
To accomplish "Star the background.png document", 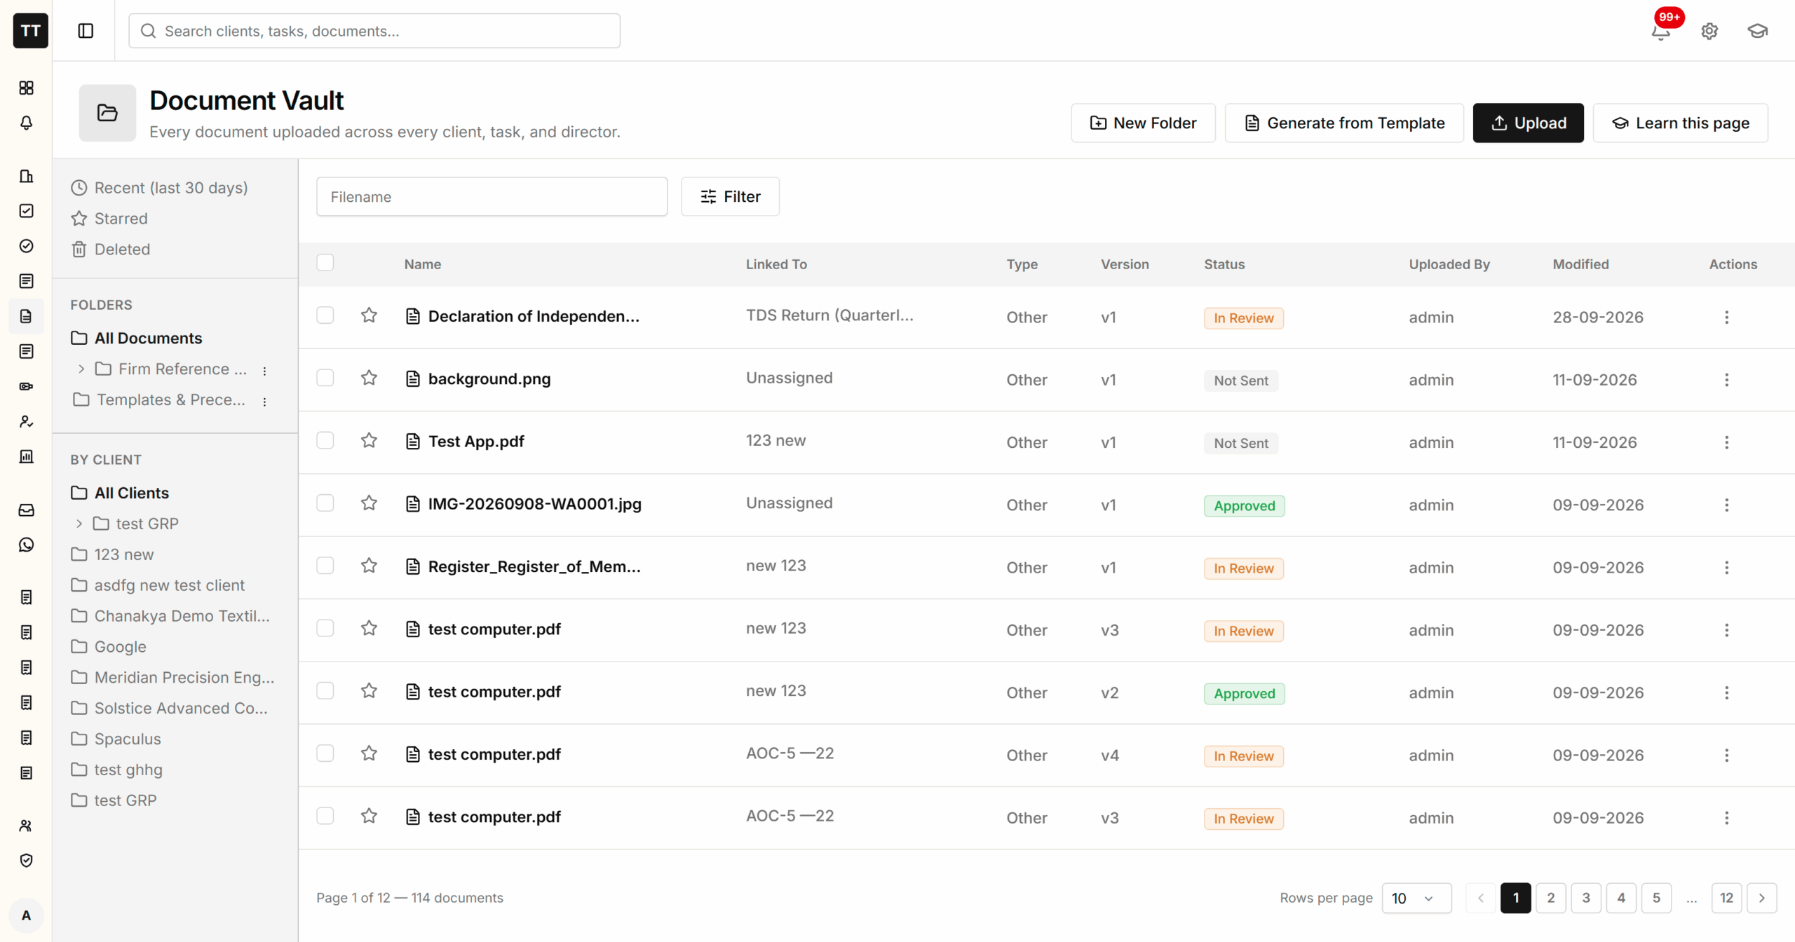I will pyautogui.click(x=370, y=378).
